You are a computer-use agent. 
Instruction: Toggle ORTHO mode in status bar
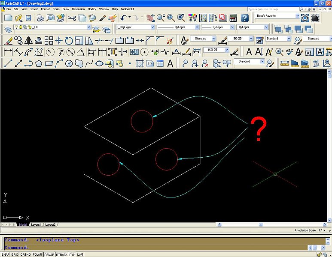point(25,254)
